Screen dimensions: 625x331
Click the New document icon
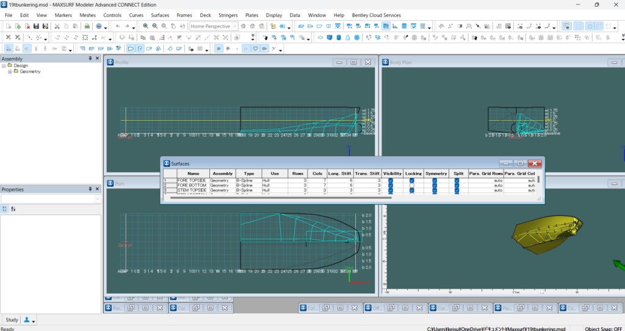coord(8,26)
